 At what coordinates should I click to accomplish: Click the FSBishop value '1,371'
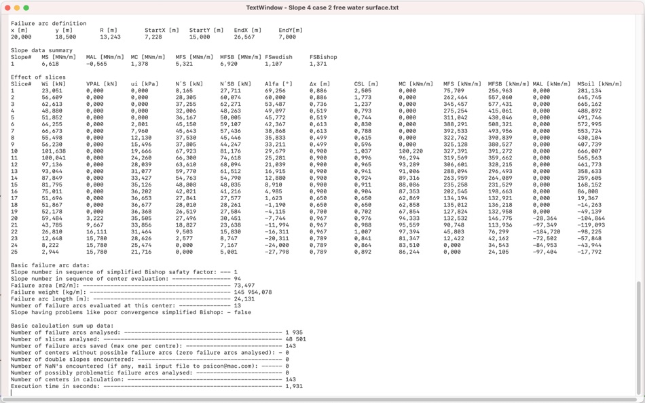pyautogui.click(x=318, y=64)
